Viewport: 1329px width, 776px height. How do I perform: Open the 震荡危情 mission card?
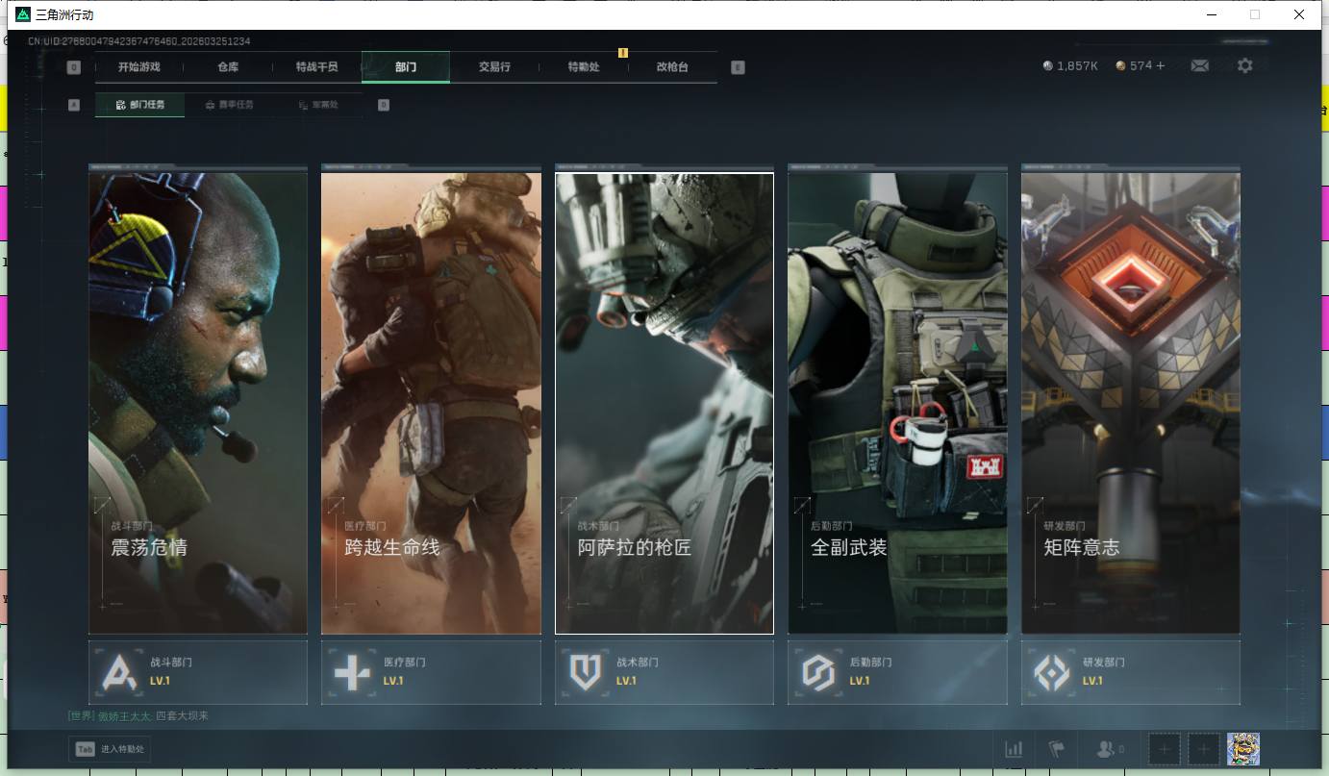pyautogui.click(x=198, y=402)
